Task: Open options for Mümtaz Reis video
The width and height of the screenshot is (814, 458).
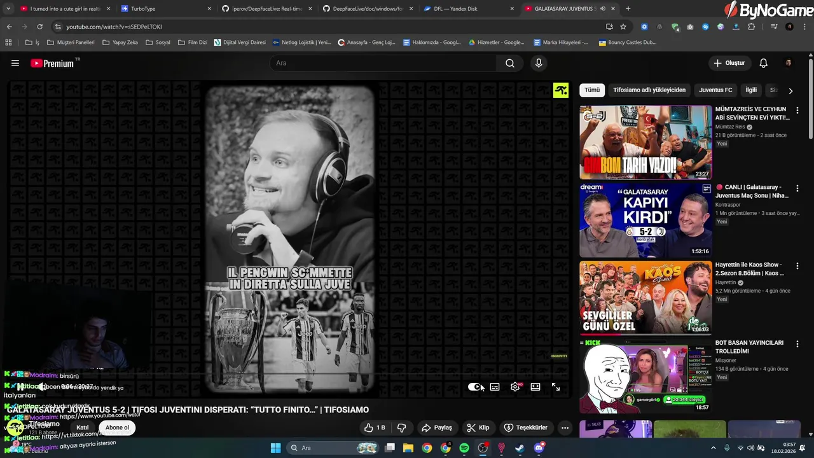Action: [797, 111]
